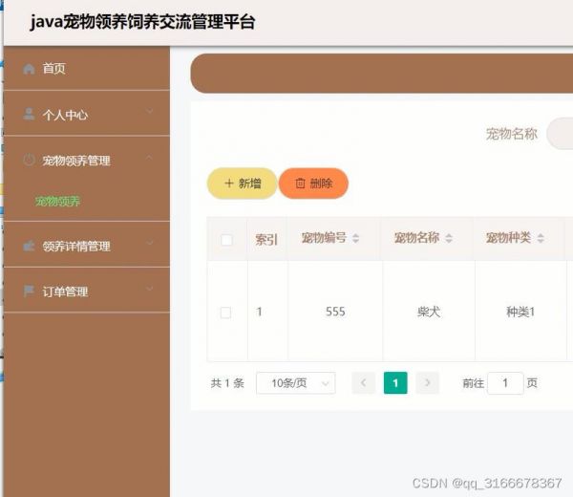Click the 宠物名称 column header text
The image size is (573, 497).
pyautogui.click(x=416, y=238)
